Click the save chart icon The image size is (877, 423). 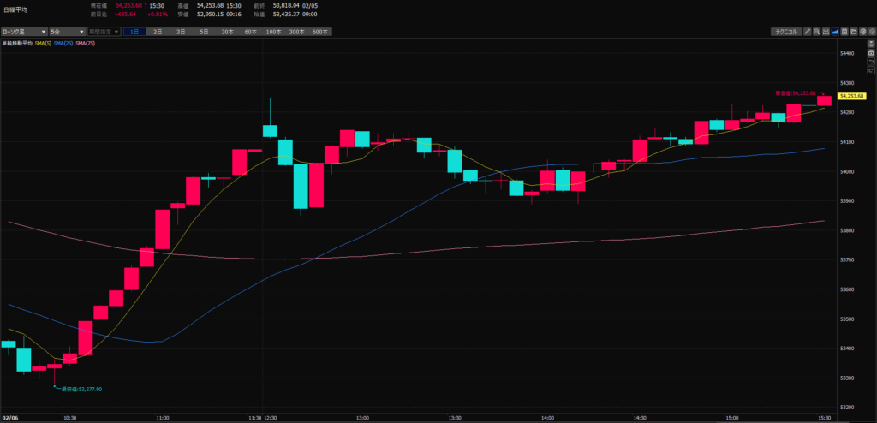click(x=844, y=32)
